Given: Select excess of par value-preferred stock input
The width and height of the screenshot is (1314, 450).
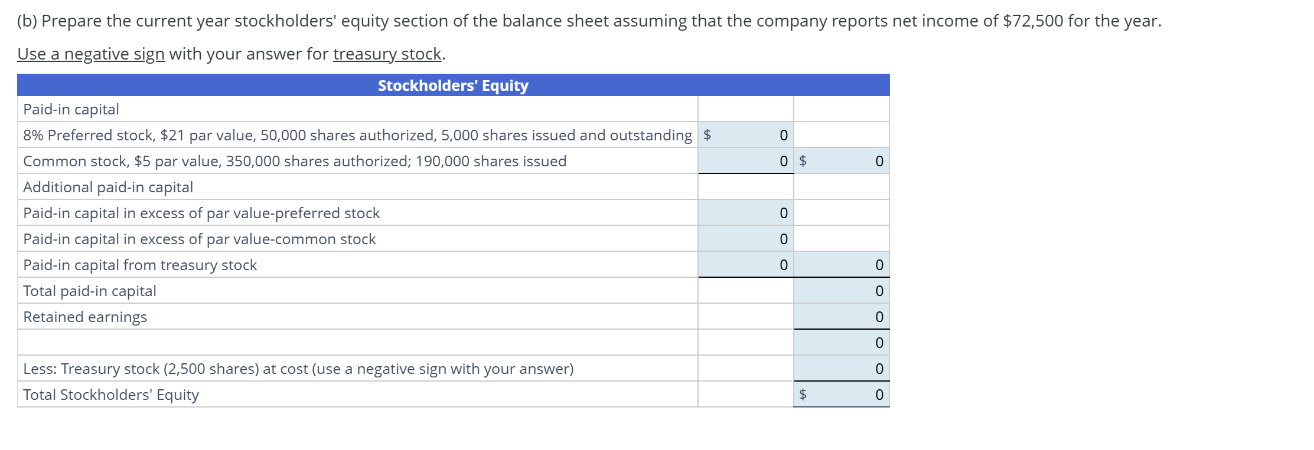Looking at the screenshot, I should (x=746, y=213).
